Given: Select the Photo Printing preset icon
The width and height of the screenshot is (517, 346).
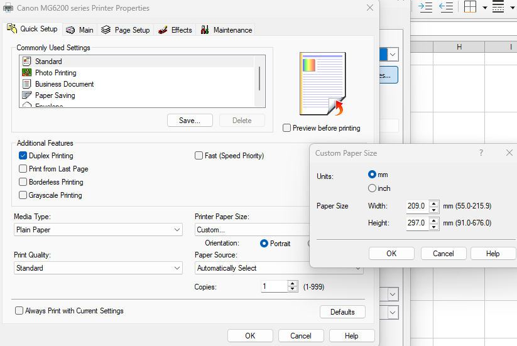Looking at the screenshot, I should [26, 73].
